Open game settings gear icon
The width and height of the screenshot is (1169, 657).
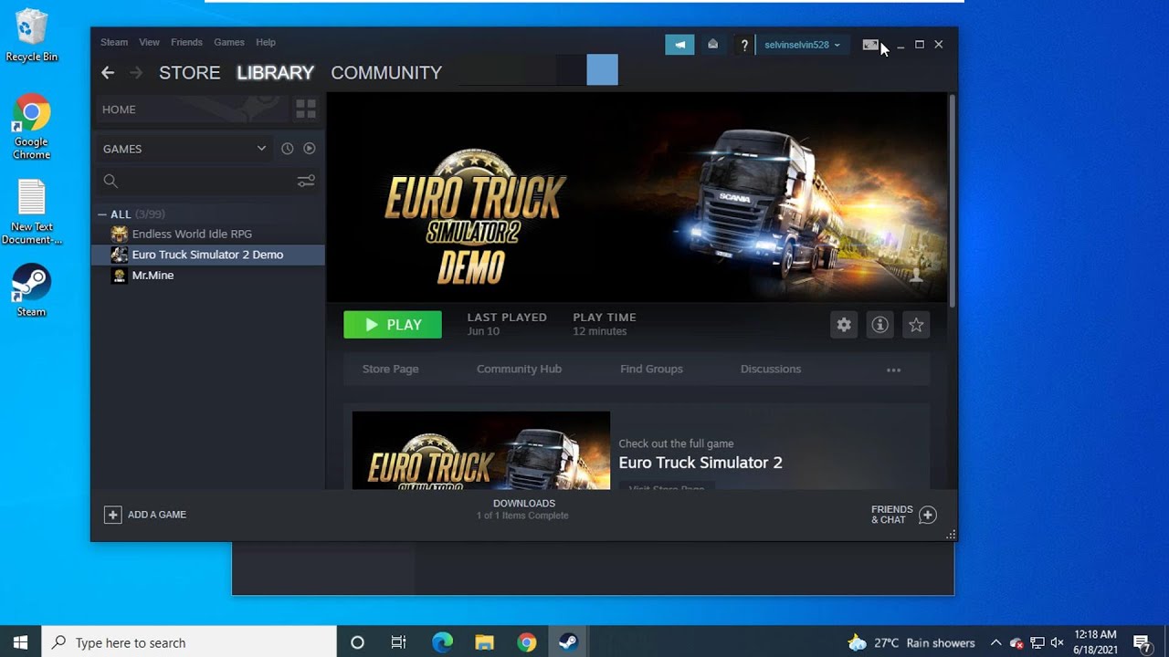click(844, 325)
